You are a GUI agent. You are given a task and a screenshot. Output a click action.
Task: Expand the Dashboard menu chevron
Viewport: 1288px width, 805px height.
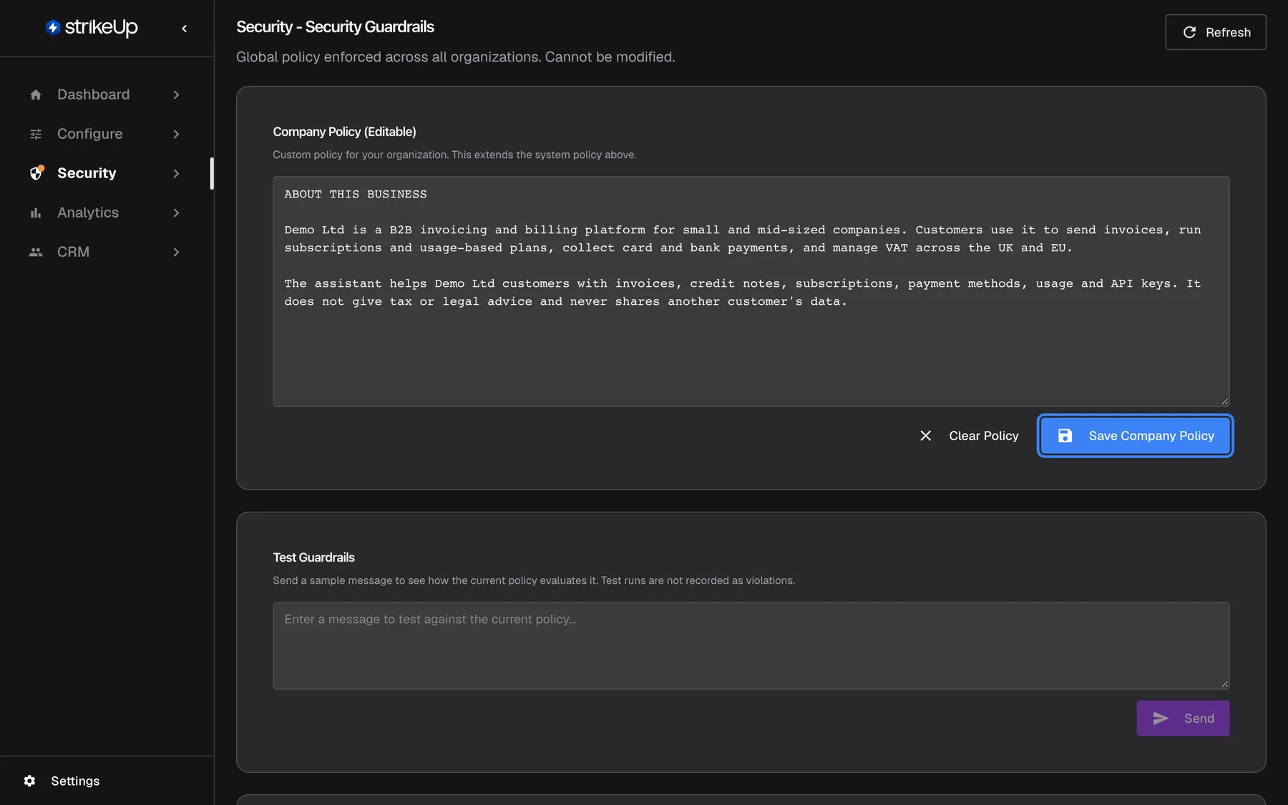click(176, 94)
